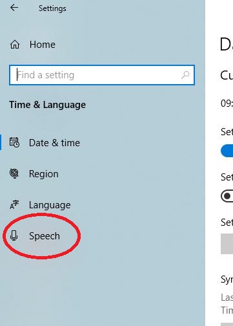Image resolution: width=233 pixels, height=326 pixels.
Task: Turn off the blue enabled toggle
Action: click(x=227, y=151)
